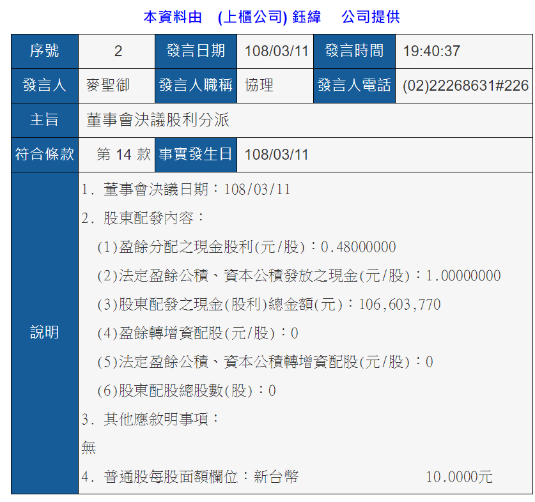Select line '2. 股東配發內容：'

(143, 218)
